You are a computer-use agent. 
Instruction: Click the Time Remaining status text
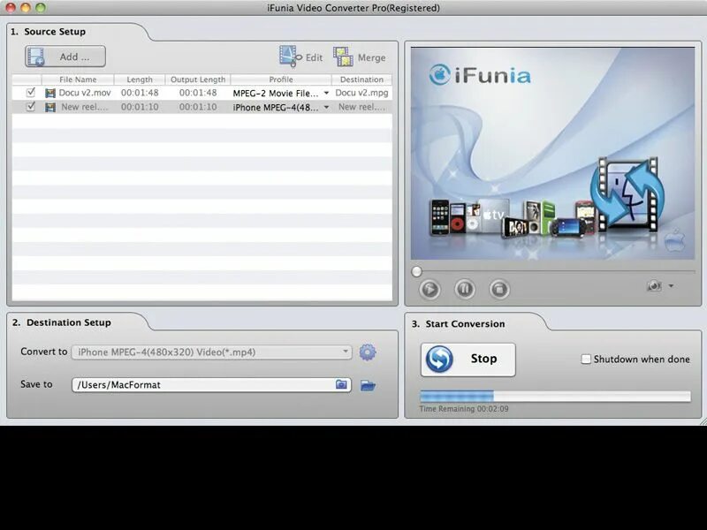click(464, 409)
